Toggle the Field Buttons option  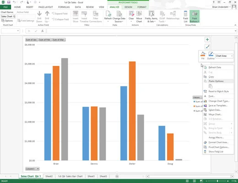pyautogui.click(x=195, y=16)
